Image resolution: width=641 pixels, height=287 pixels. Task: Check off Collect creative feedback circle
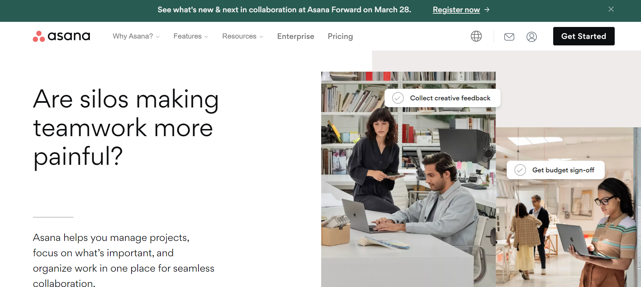point(398,98)
